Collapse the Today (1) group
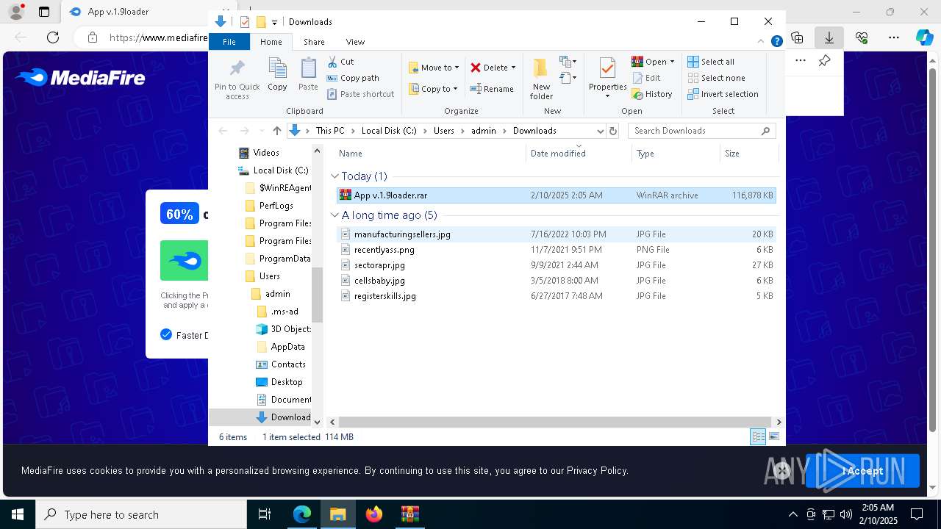Image resolution: width=941 pixels, height=529 pixels. (334, 176)
